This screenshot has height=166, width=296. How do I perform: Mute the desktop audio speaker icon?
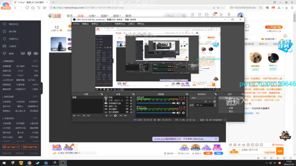tap(178, 103)
